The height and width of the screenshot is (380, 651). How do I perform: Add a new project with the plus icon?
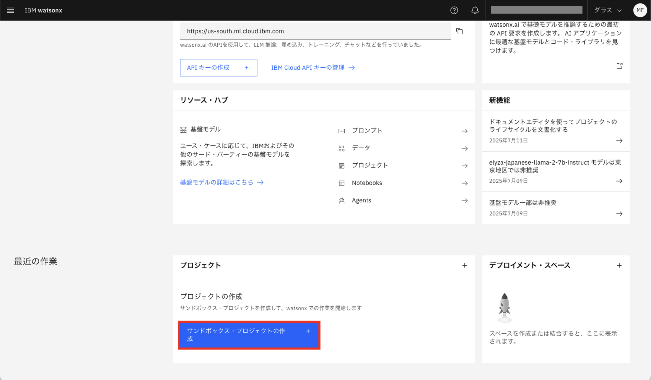(x=464, y=265)
